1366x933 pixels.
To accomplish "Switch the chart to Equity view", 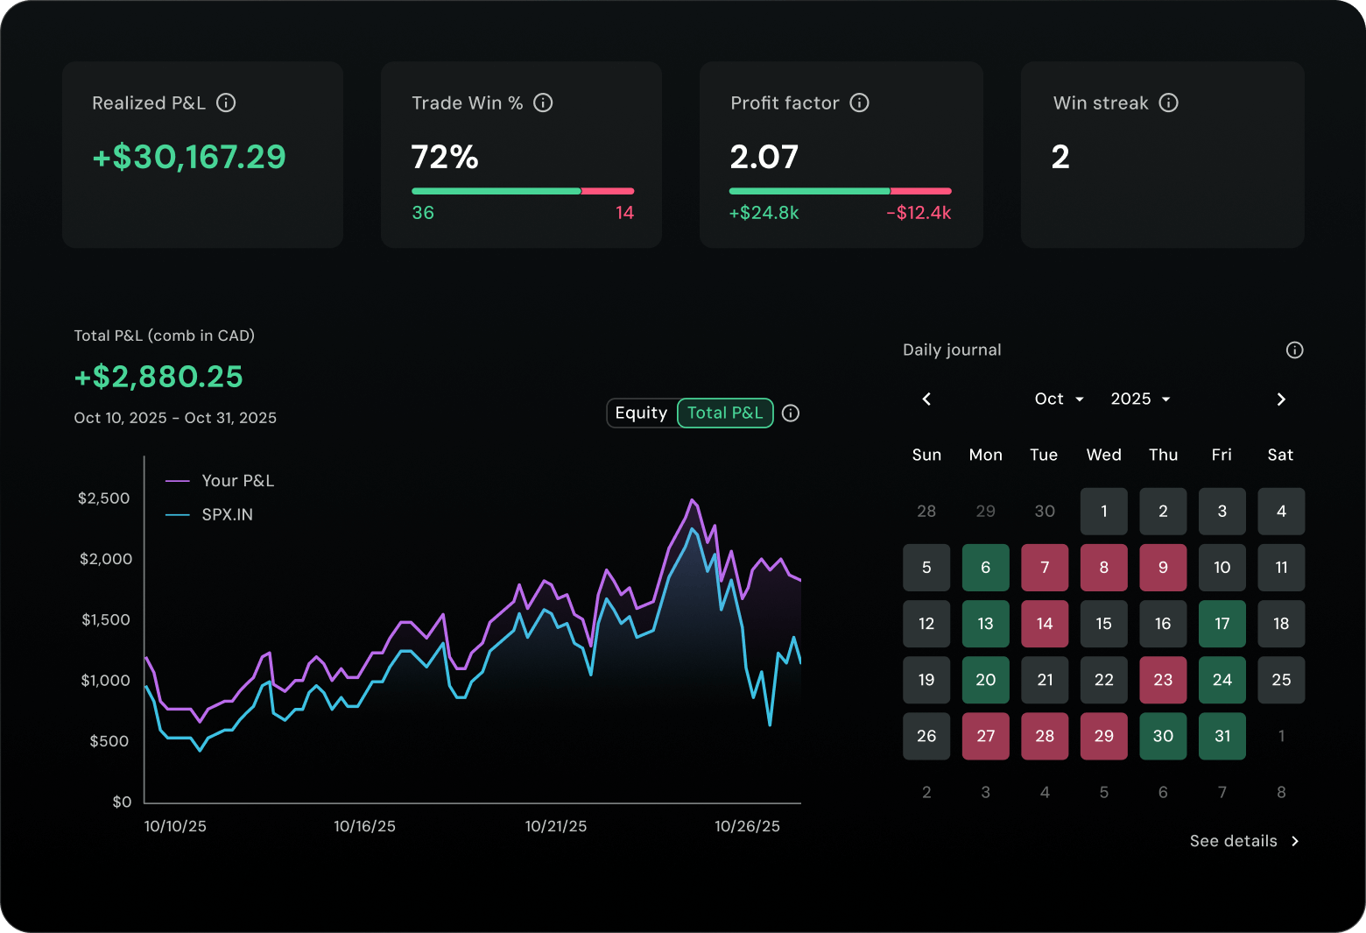I will pyautogui.click(x=642, y=413).
